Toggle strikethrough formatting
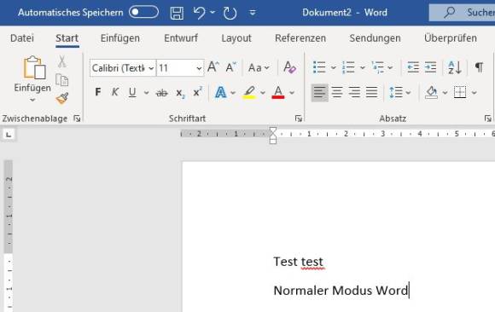The height and width of the screenshot is (312, 495). 162,93
